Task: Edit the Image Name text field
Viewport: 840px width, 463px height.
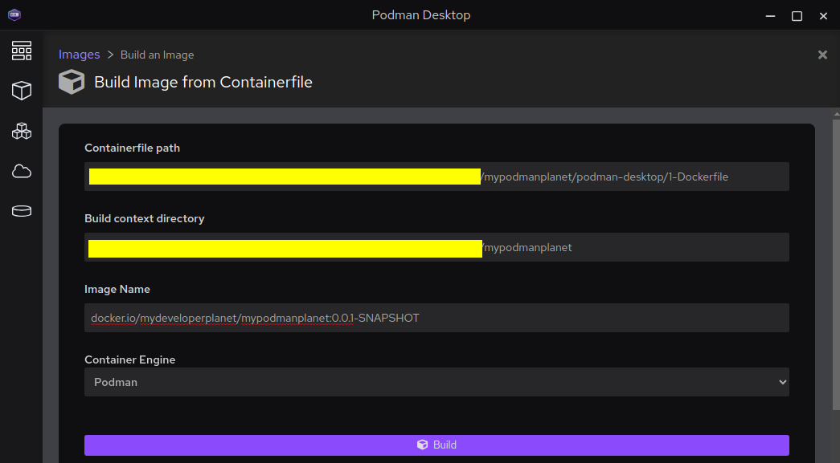Action: pos(436,318)
